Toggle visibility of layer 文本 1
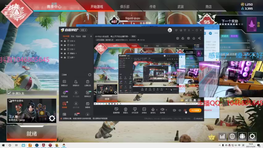The width and height of the screenshot is (263, 148). point(61,49)
